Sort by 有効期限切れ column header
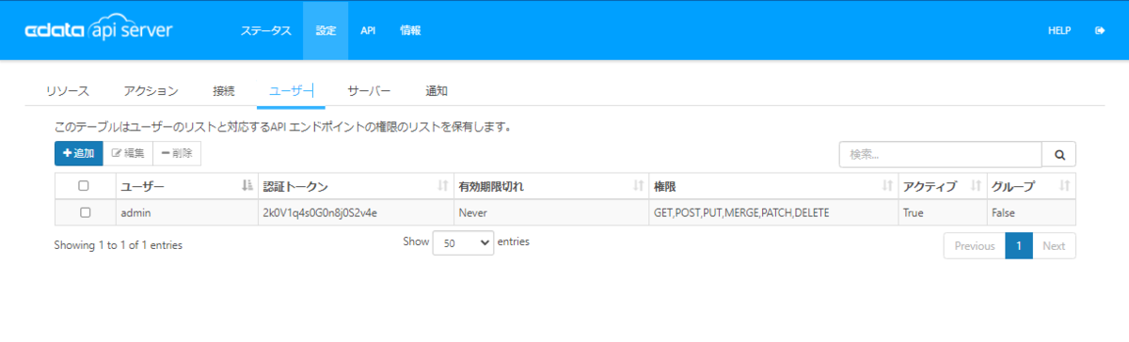 coord(550,186)
